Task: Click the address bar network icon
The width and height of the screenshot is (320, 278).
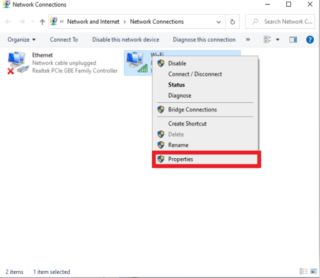Action: (x=54, y=21)
